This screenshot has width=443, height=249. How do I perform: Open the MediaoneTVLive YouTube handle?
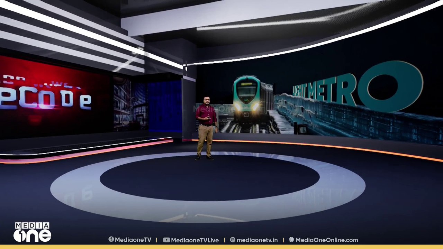[x=195, y=240]
